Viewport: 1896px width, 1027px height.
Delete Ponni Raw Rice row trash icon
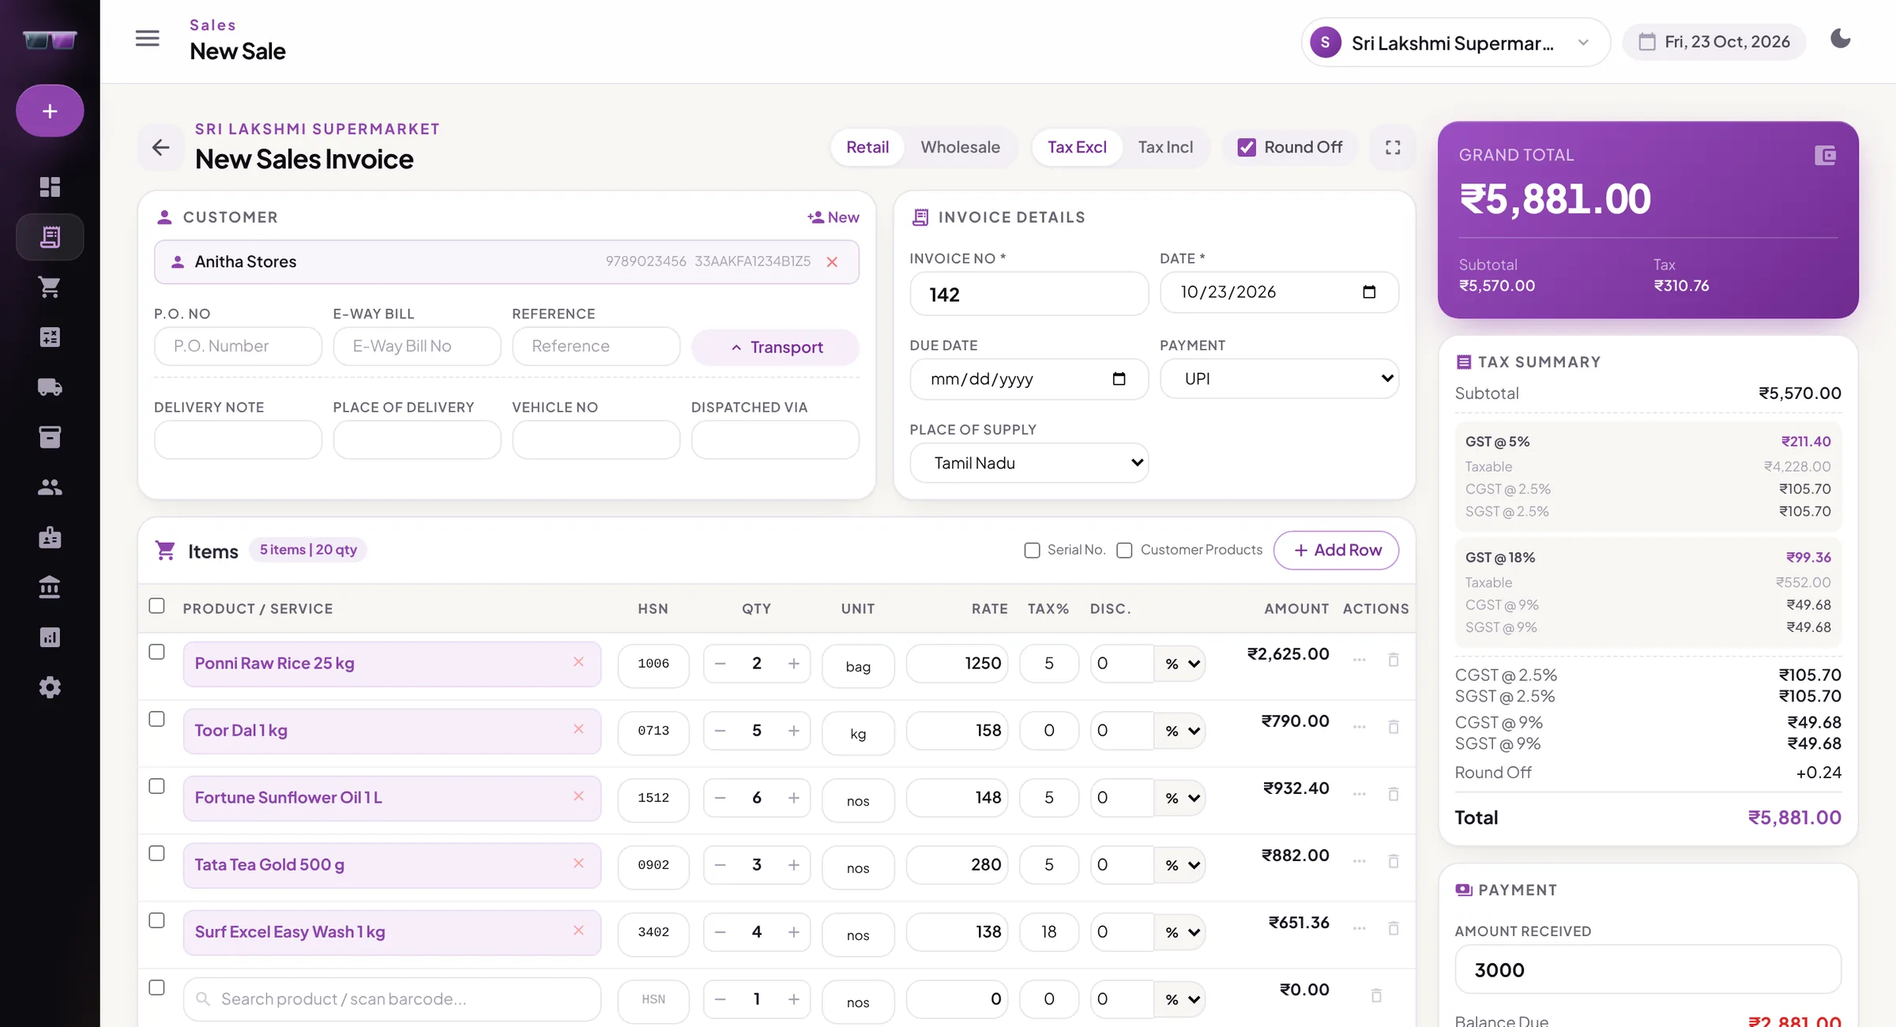click(1394, 660)
